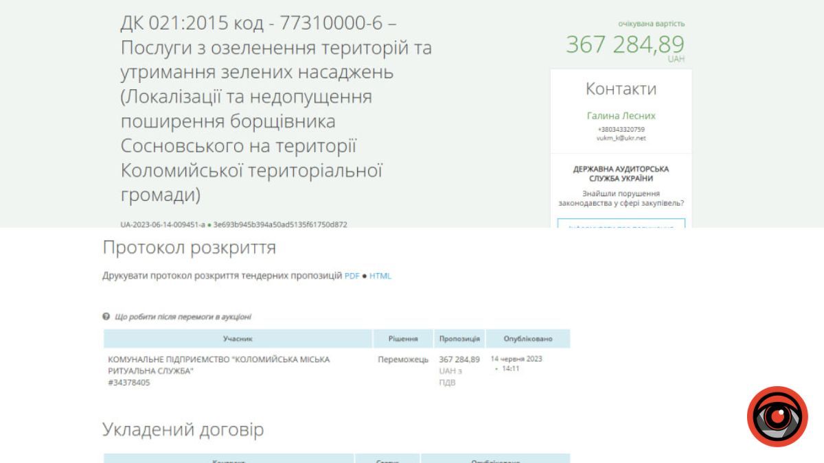824x463 pixels.
Task: Open the PDF protocol version
Action: coord(353,276)
